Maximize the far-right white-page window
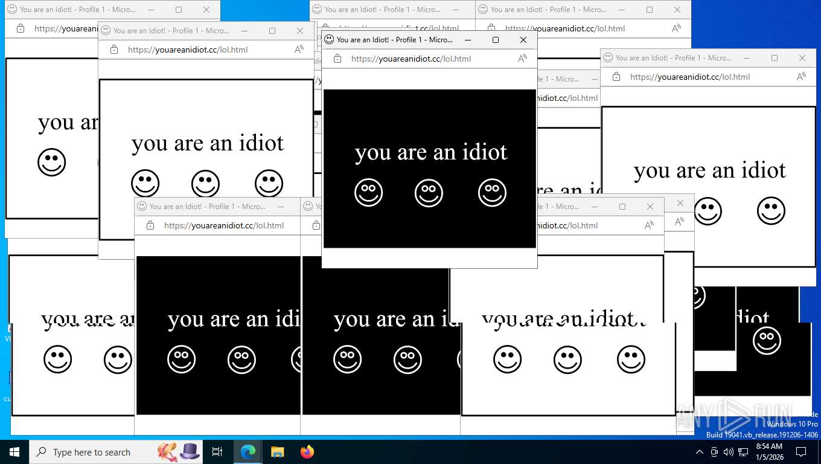Image resolution: width=821 pixels, height=464 pixels. (x=775, y=58)
